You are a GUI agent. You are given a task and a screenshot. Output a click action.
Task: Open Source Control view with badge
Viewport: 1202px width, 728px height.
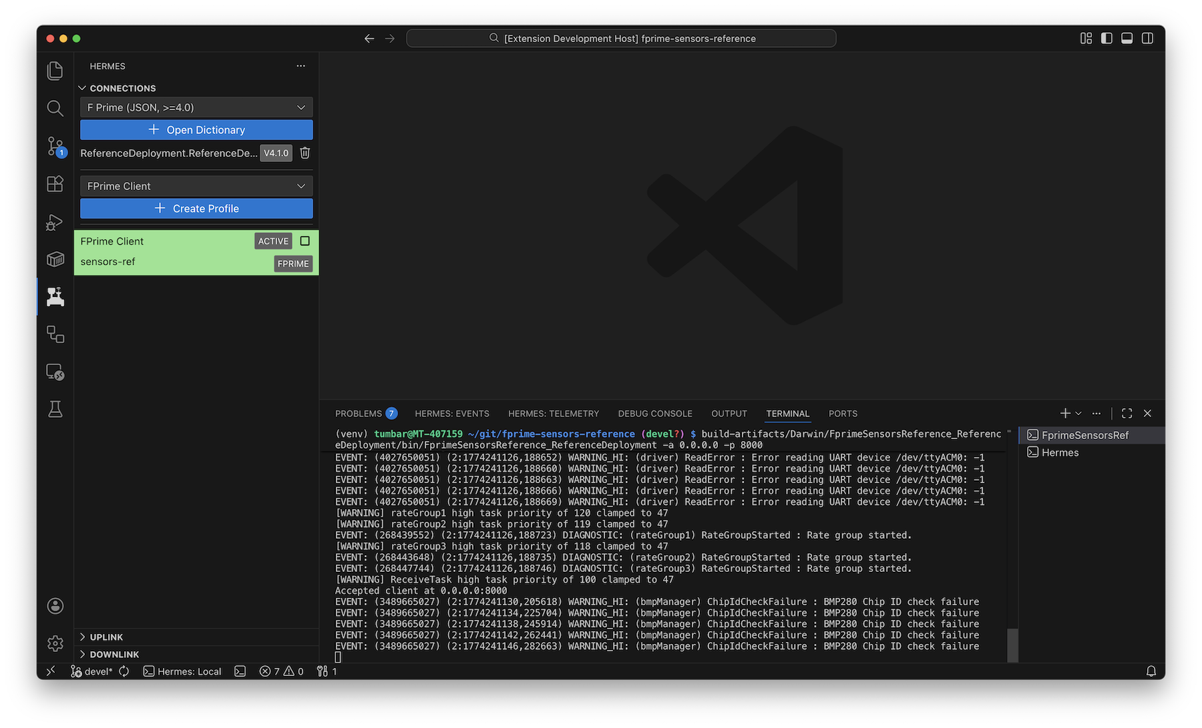click(55, 146)
